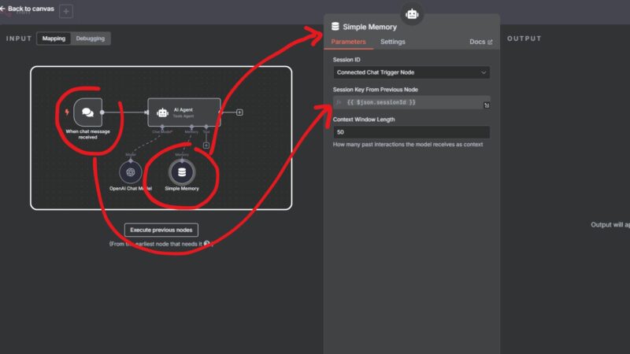The width and height of the screenshot is (630, 354).
Task: Open the Docs link
Action: point(480,42)
